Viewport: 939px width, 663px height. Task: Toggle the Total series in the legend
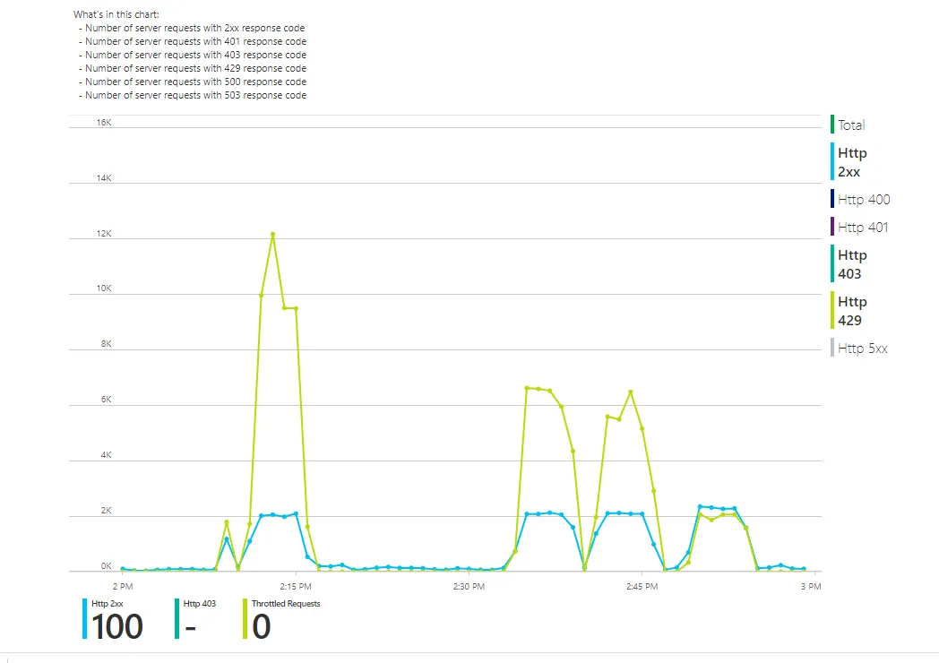click(x=849, y=125)
